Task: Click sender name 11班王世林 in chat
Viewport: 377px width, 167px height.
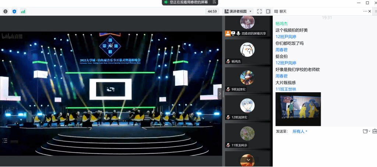Action: (286, 89)
